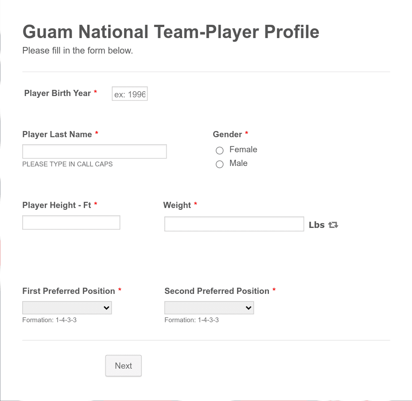Click the Player Height input box
Screen dimensions: 412x401
[71, 223]
